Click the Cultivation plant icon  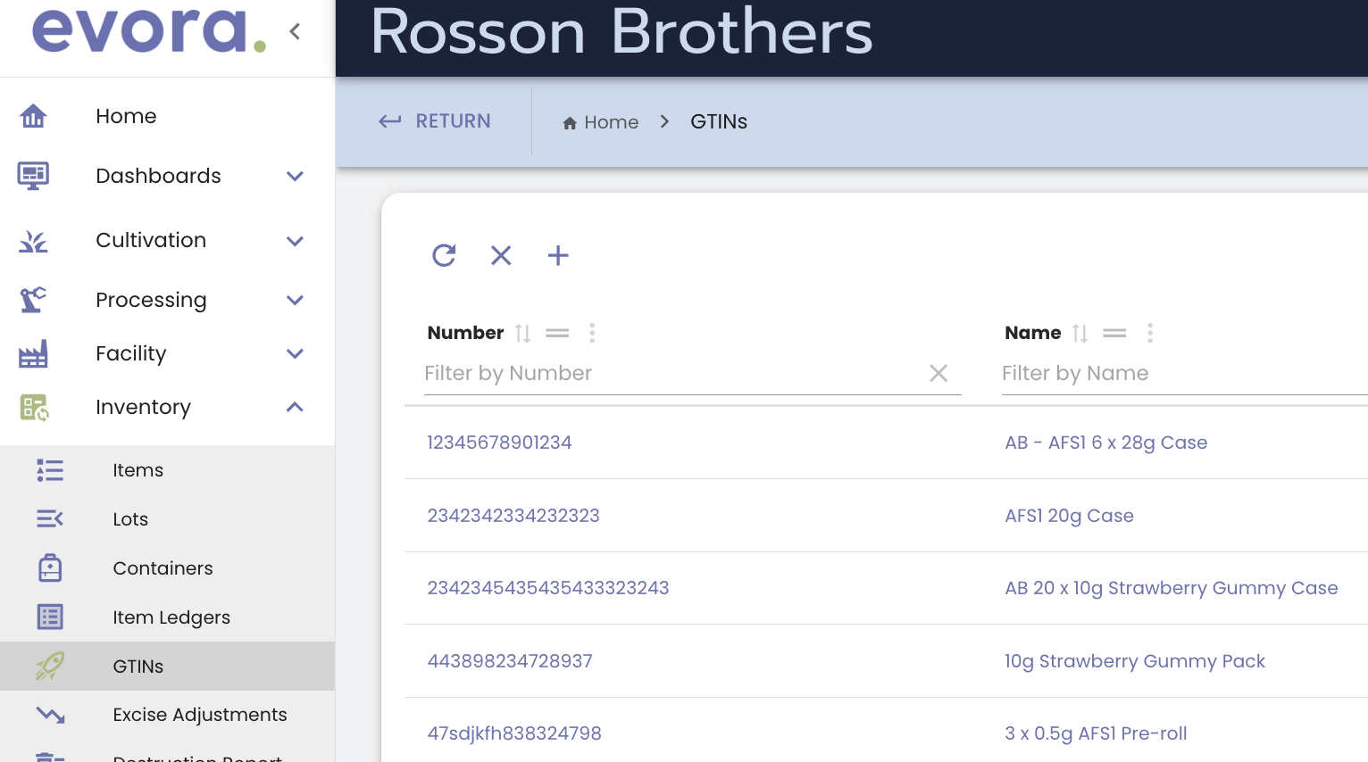coord(33,241)
